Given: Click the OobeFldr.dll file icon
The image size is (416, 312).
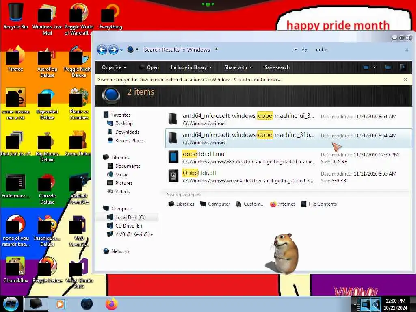Looking at the screenshot, I should click(173, 176).
